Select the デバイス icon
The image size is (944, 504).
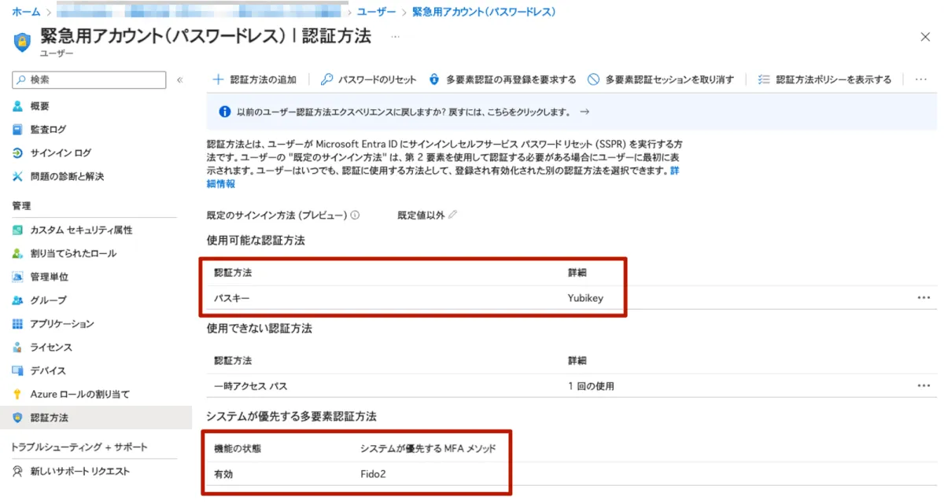[x=17, y=370]
